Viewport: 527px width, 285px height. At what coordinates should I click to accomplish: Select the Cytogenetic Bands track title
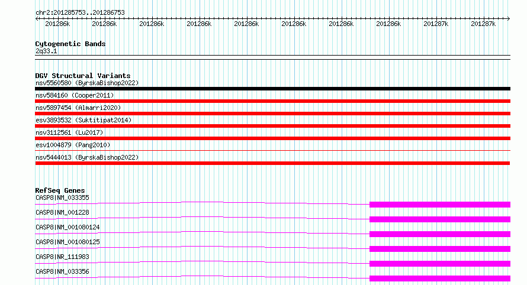(x=70, y=44)
